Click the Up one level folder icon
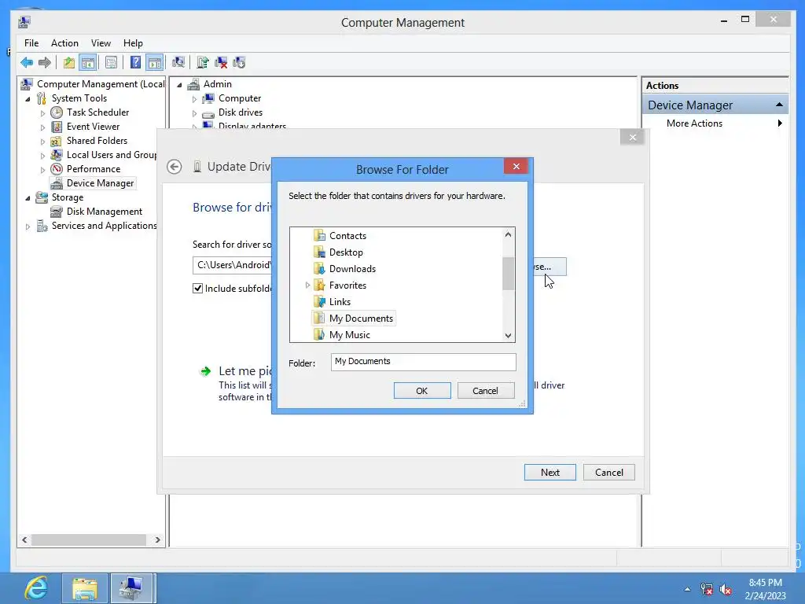The height and width of the screenshot is (604, 805). coord(69,63)
